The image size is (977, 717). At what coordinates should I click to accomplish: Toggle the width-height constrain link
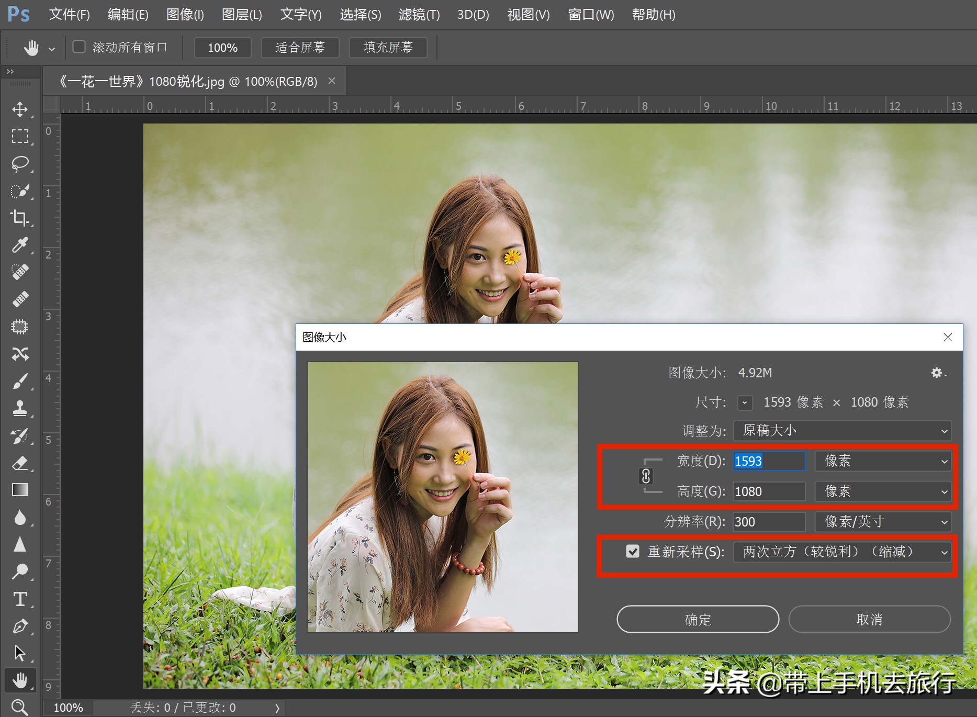coord(646,476)
